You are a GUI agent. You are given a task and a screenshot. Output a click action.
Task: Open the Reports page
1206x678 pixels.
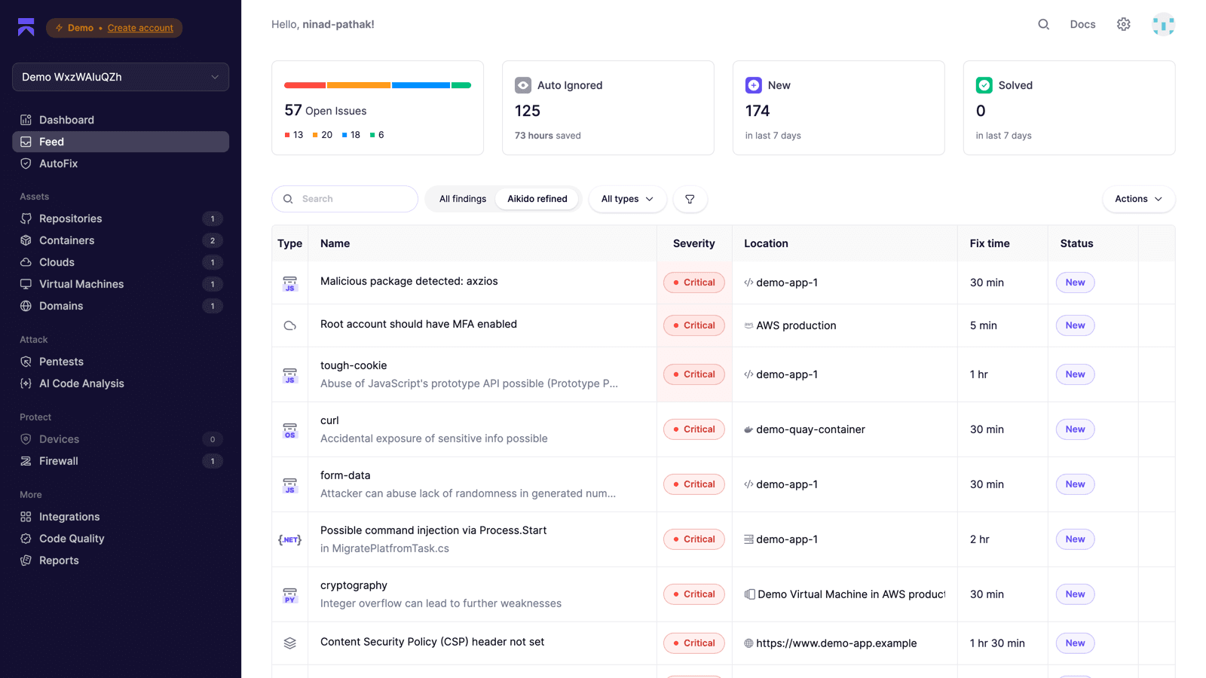click(x=121, y=560)
